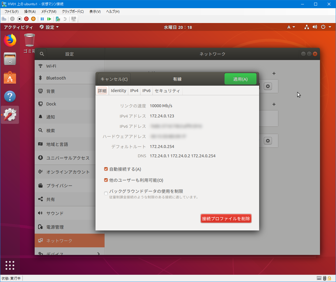Open Ubuntu Software from the dock
This screenshot has width=336, height=282.
[10, 78]
